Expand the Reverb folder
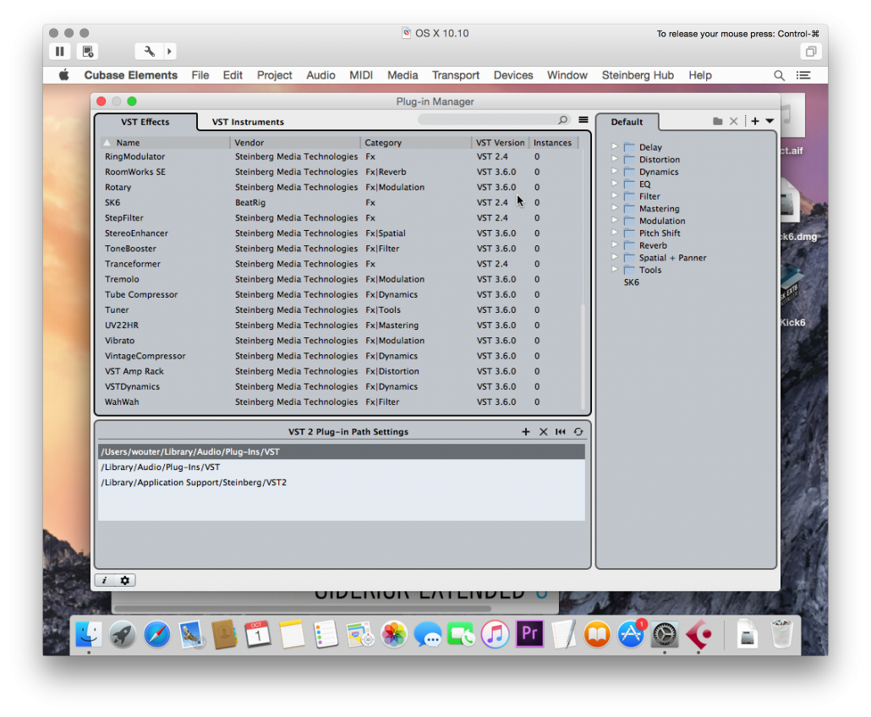Viewport: 871px width, 717px height. click(615, 244)
